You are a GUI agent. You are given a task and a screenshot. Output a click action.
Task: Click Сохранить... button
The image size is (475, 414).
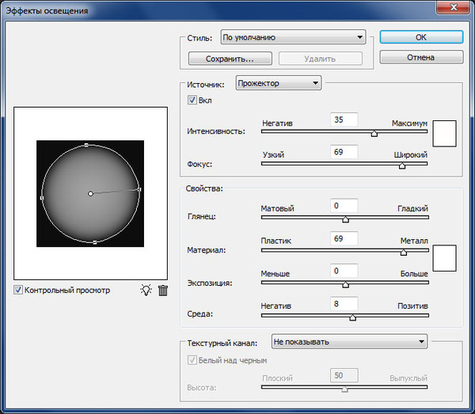[x=230, y=59]
